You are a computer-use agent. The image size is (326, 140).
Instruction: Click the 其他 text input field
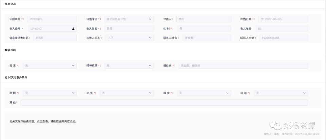[164, 102]
